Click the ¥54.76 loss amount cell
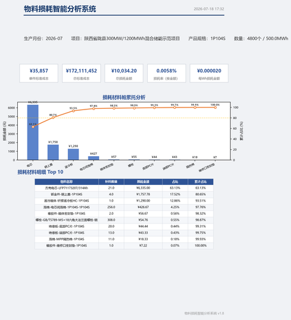 pos(143,220)
